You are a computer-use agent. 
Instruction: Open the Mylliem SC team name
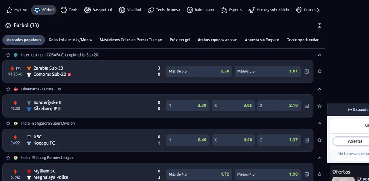click(44, 171)
